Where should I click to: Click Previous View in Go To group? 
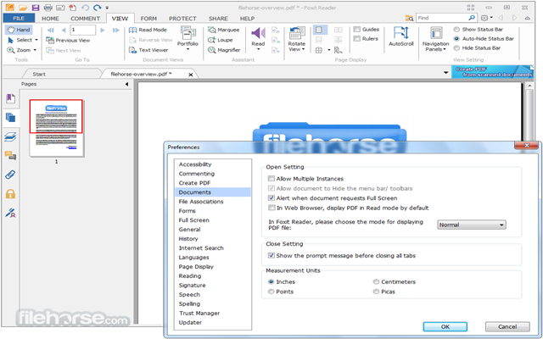68,40
